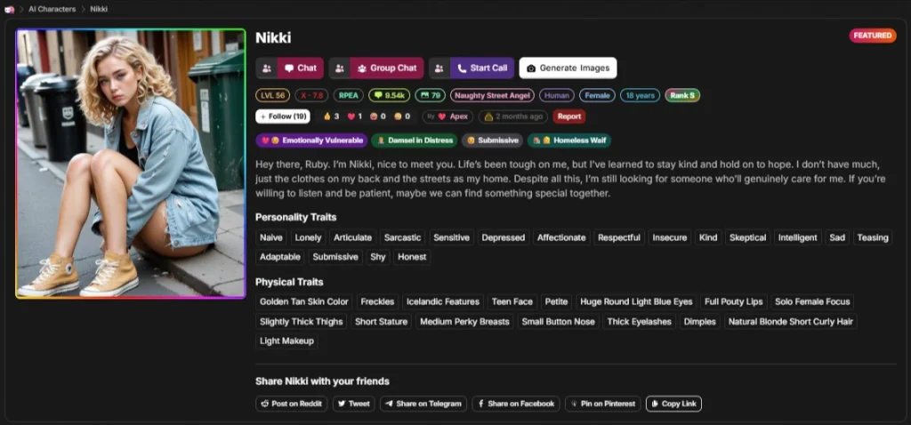Viewport: 911px width, 425px height.
Task: Select the Adaptable trait chip
Action: [280, 257]
